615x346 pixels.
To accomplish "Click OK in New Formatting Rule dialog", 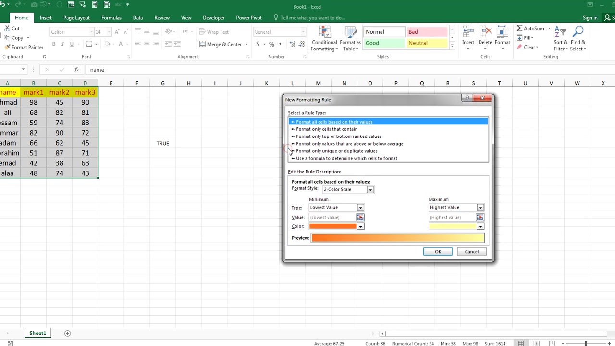I will pyautogui.click(x=438, y=252).
